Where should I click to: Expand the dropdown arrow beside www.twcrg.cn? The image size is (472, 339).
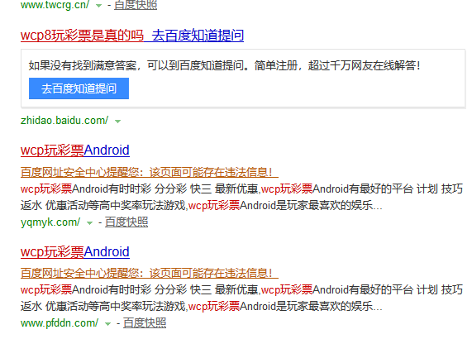pyautogui.click(x=98, y=6)
